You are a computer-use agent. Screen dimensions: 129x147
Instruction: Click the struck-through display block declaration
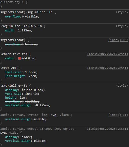pos(19,137)
